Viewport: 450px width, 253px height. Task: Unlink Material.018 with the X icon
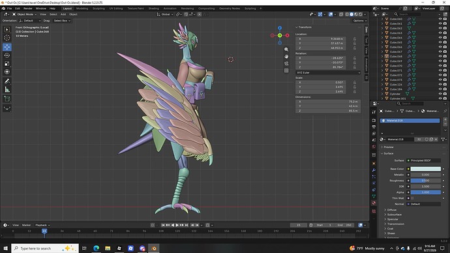(436, 140)
